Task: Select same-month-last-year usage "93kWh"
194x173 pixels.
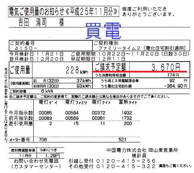Action: point(84,86)
